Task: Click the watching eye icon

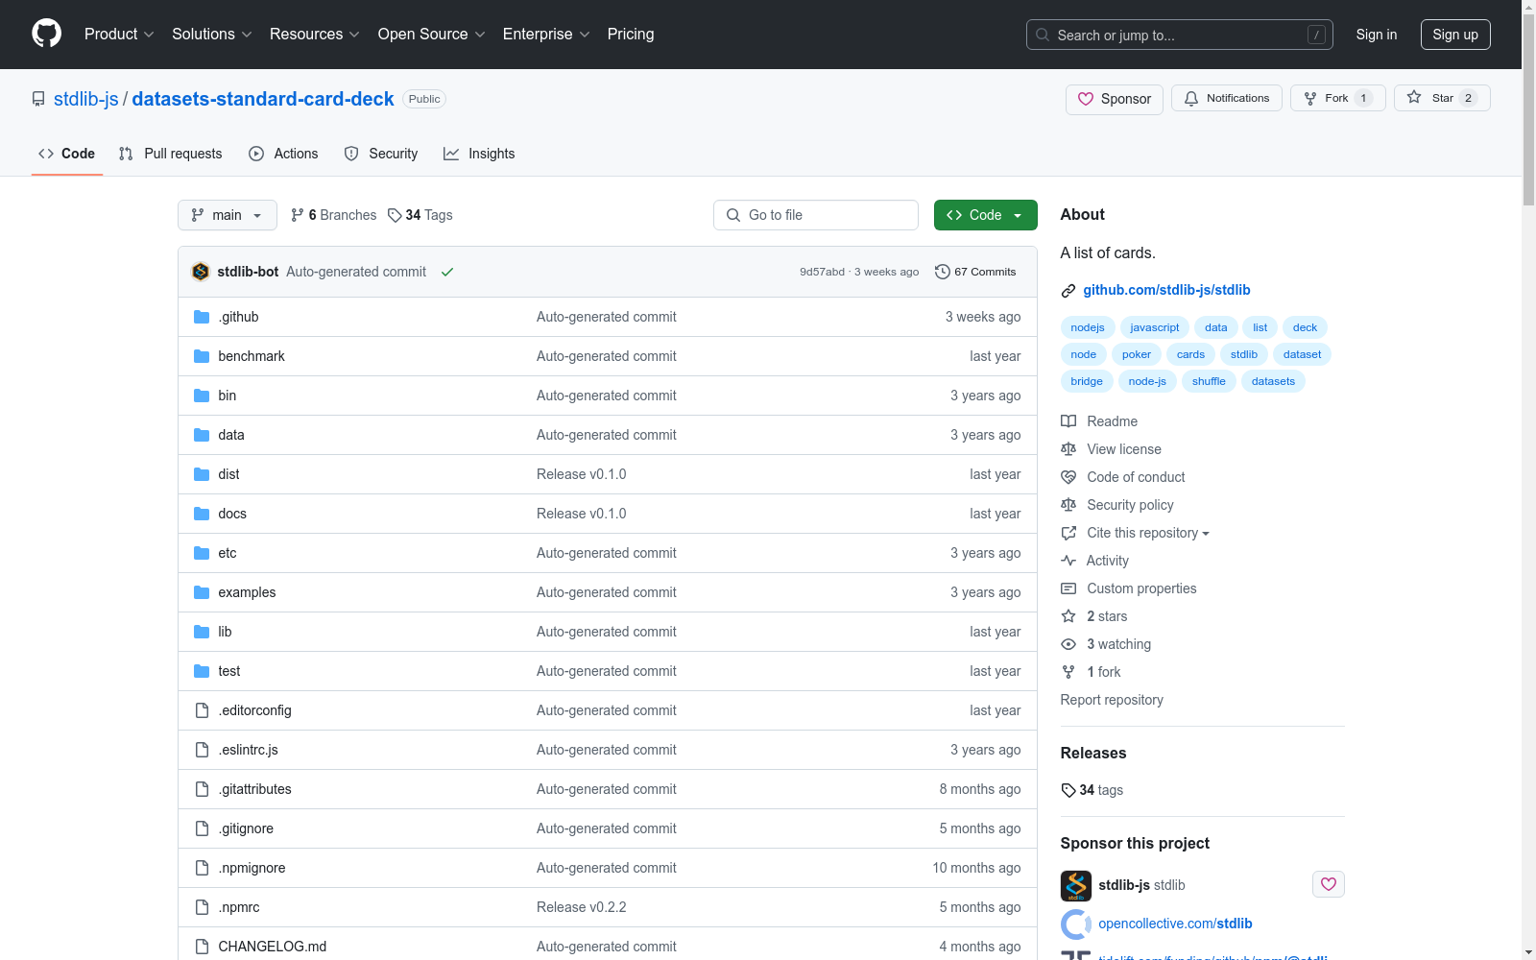Action: point(1068,644)
